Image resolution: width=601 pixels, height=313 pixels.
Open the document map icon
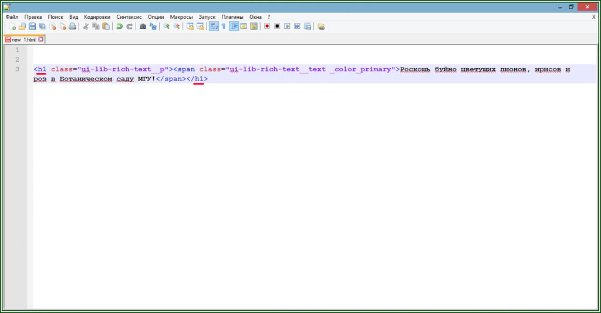pos(254,26)
